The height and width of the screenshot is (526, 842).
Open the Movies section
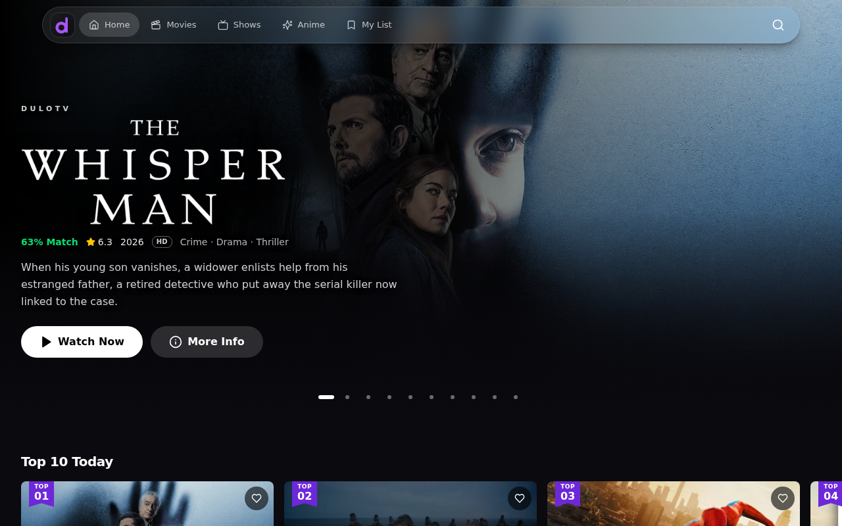coord(174,25)
